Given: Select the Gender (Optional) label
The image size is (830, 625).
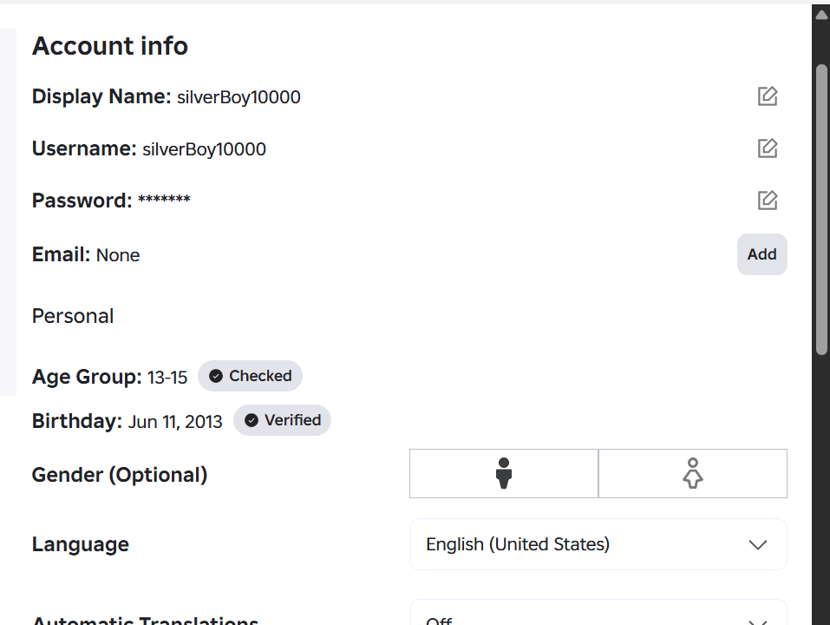Looking at the screenshot, I should click(120, 475).
